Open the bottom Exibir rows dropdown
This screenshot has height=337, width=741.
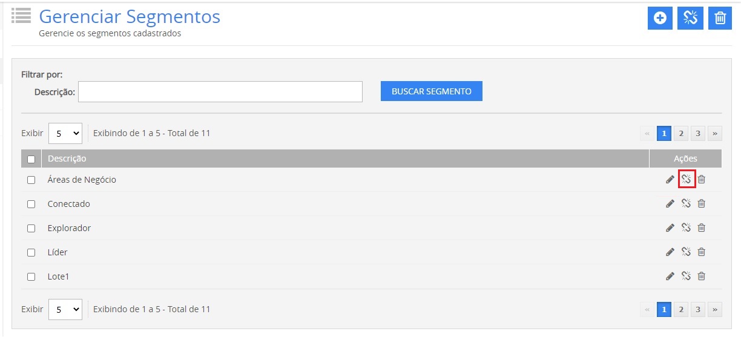click(65, 309)
